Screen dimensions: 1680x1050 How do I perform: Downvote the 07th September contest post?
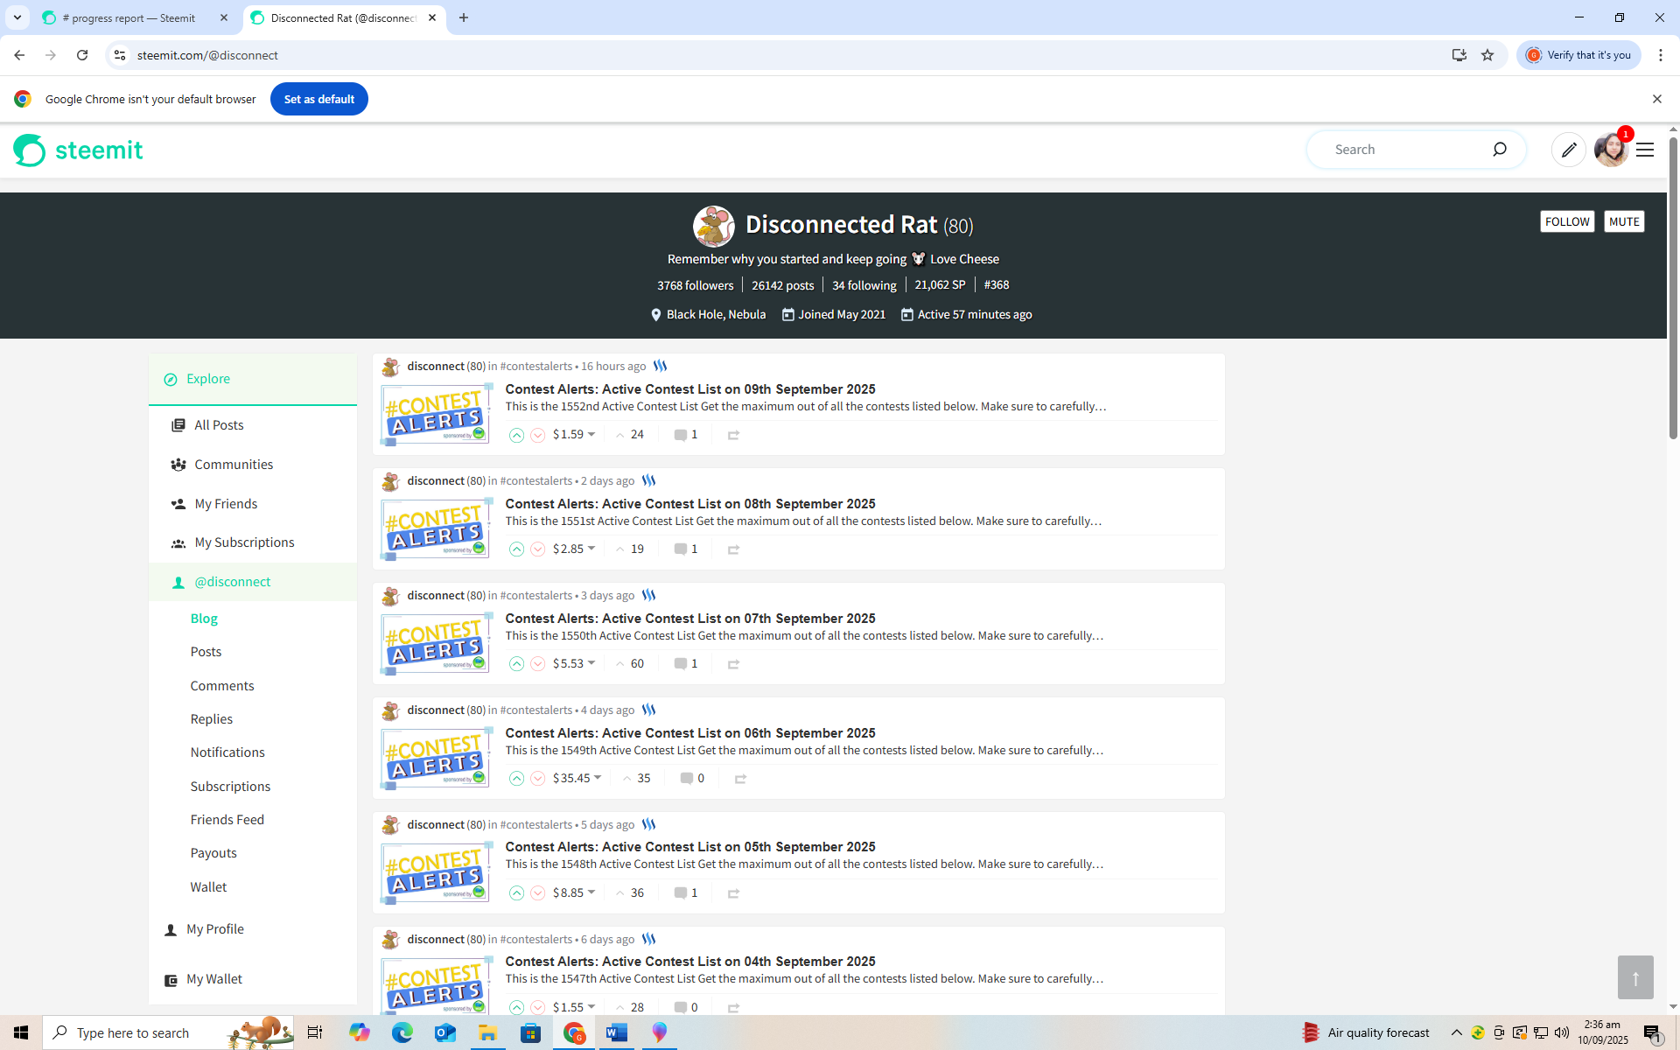[x=537, y=664]
